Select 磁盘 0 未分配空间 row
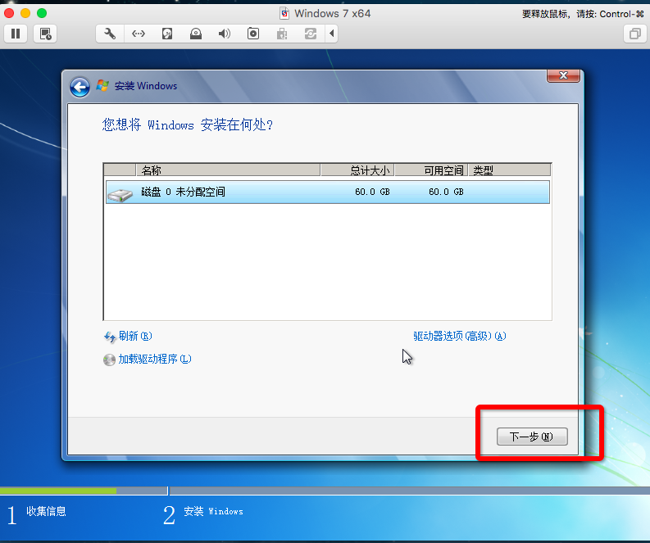Screen dimensions: 650x543 pos(328,192)
